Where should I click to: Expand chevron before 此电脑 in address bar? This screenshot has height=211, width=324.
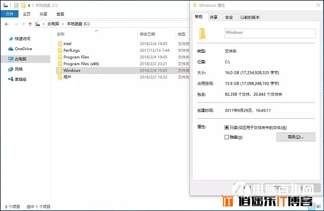[44, 24]
